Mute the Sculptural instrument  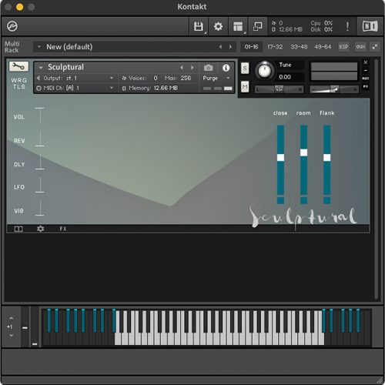pyautogui.click(x=245, y=87)
